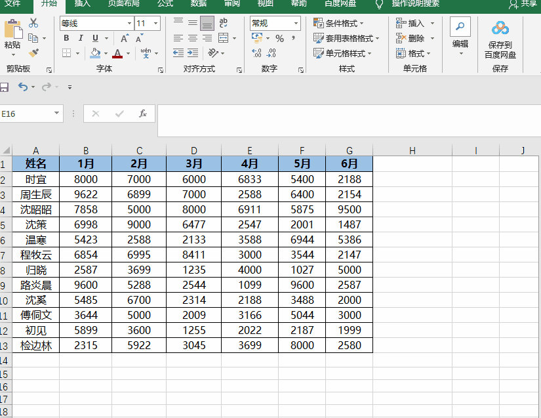Expand the underline style arrow

pyautogui.click(x=107, y=38)
